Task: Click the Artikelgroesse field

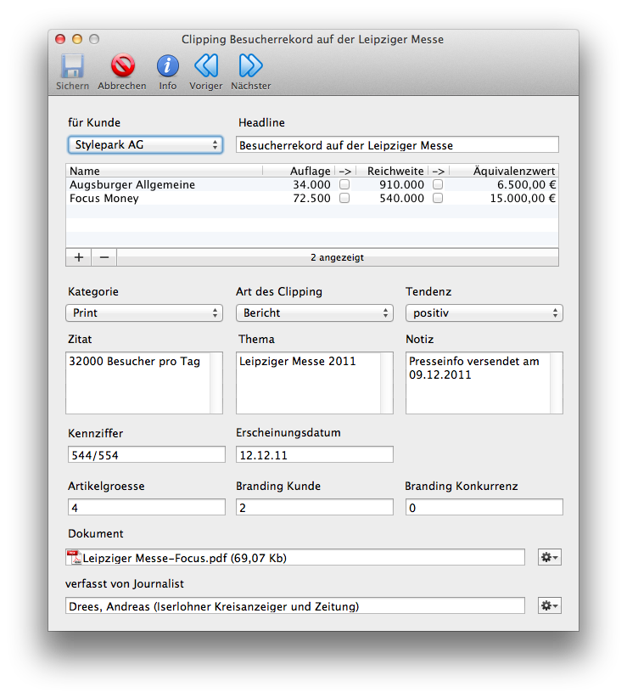Action: point(146,507)
